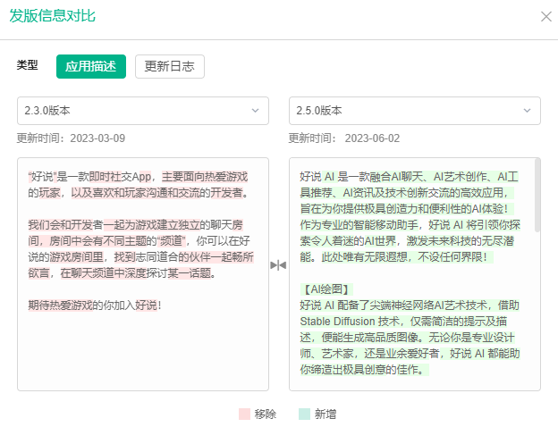
Task: Click the scrollbar in the right description panel
Action: coord(537,196)
